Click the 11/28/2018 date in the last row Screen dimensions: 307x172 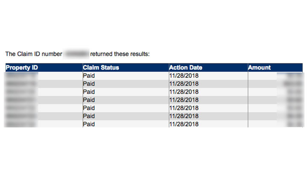click(184, 124)
